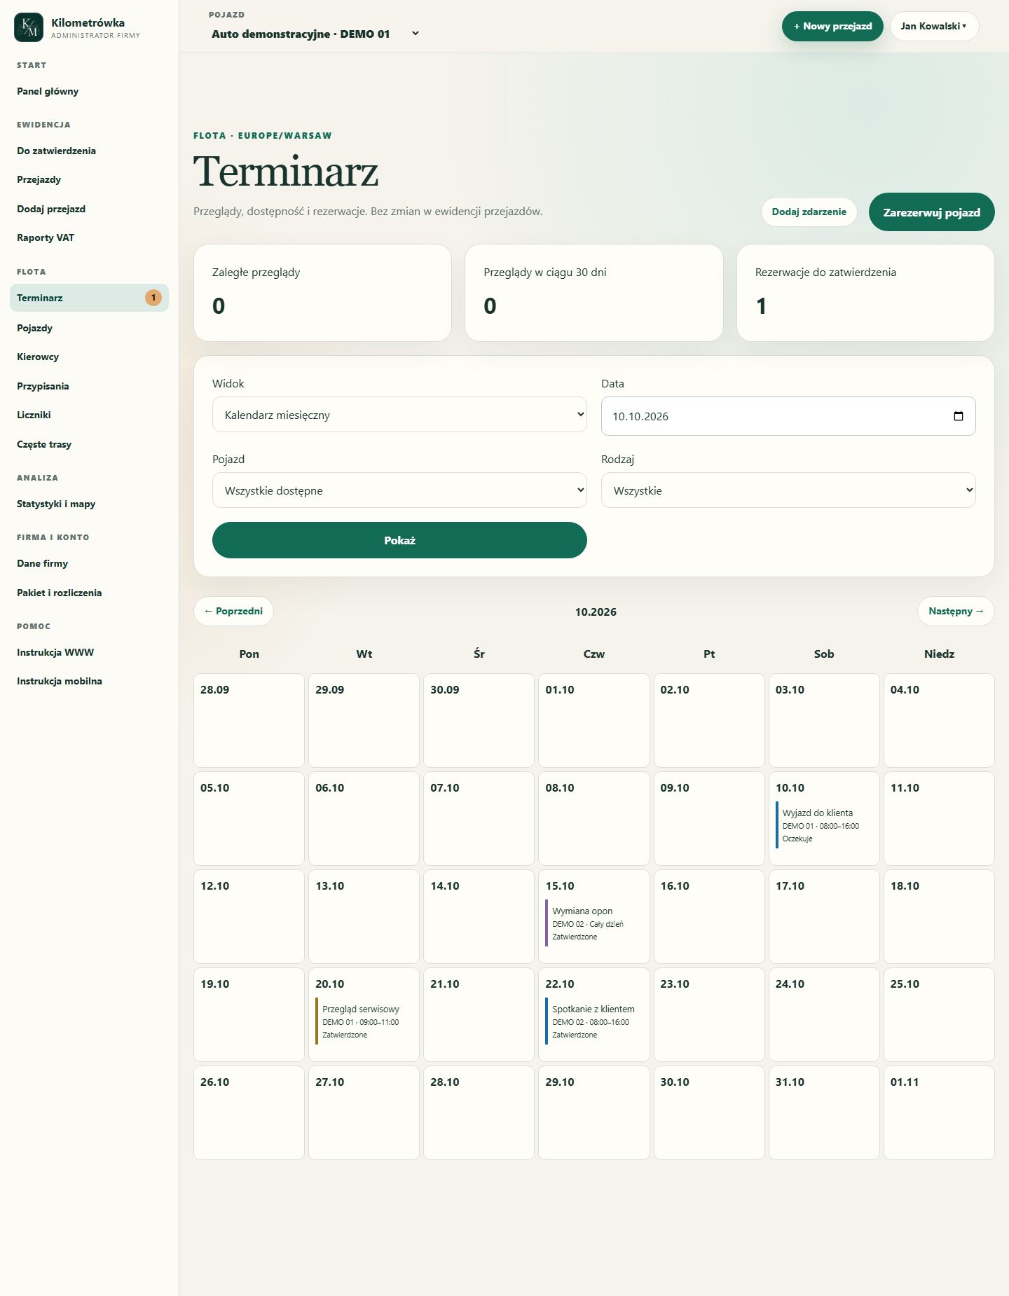
Task: Select calendar day 27.10
Action: pos(364,1112)
